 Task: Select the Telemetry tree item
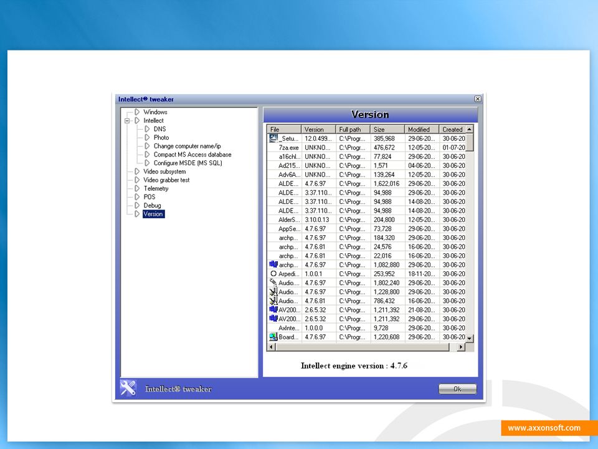click(x=156, y=188)
